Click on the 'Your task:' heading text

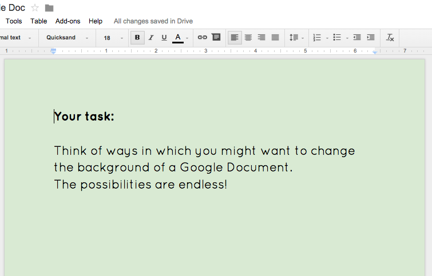click(x=85, y=117)
